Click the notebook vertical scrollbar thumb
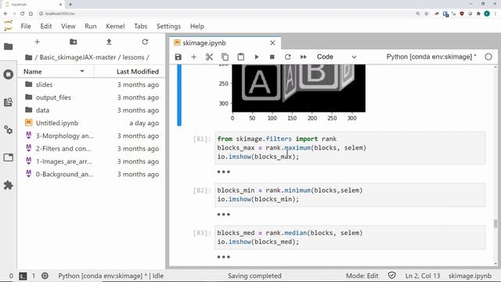Viewport: 501px width, 282px height. [x=496, y=223]
